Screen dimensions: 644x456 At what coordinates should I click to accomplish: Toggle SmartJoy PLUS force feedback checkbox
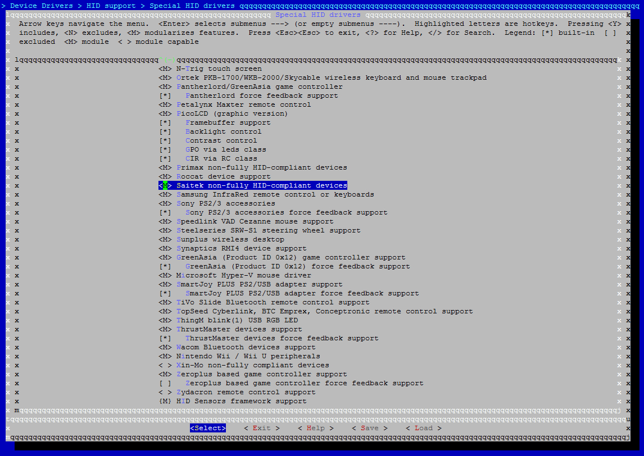165,294
